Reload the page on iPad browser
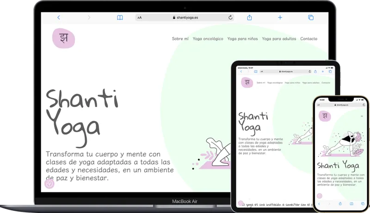 [310, 71]
